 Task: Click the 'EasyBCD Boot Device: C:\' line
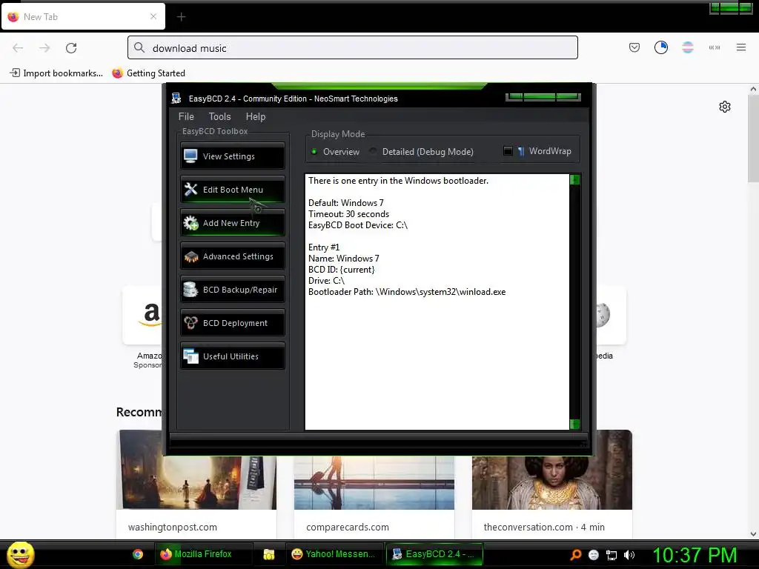point(358,225)
